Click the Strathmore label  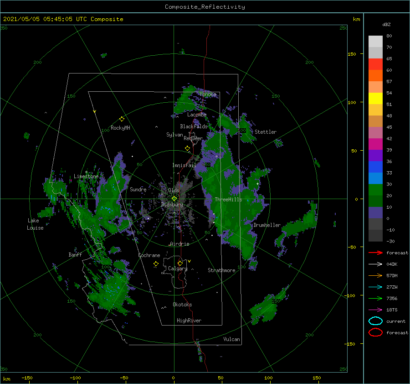(221, 270)
